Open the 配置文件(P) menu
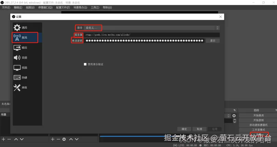277x147 pixels. (x=63, y=7)
